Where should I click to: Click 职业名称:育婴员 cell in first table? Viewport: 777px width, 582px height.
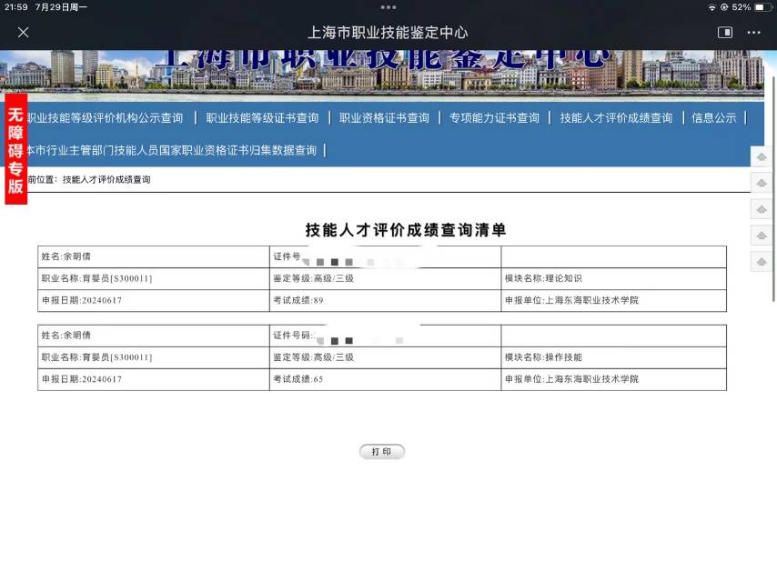pos(154,278)
